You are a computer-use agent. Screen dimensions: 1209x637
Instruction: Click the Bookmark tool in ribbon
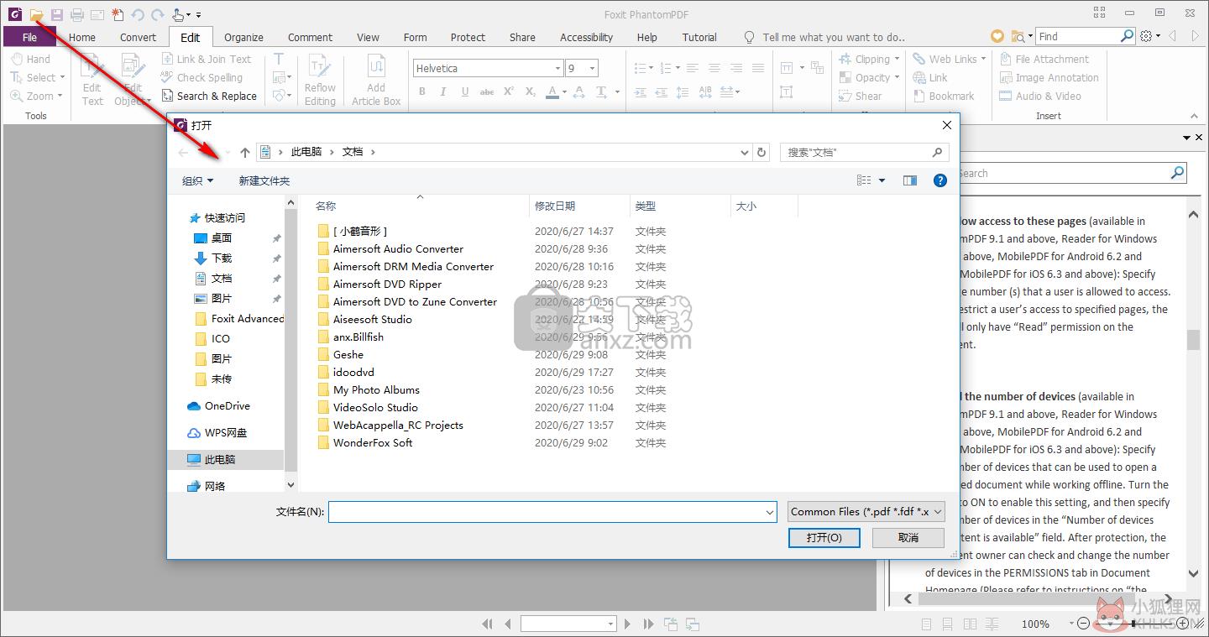click(944, 96)
